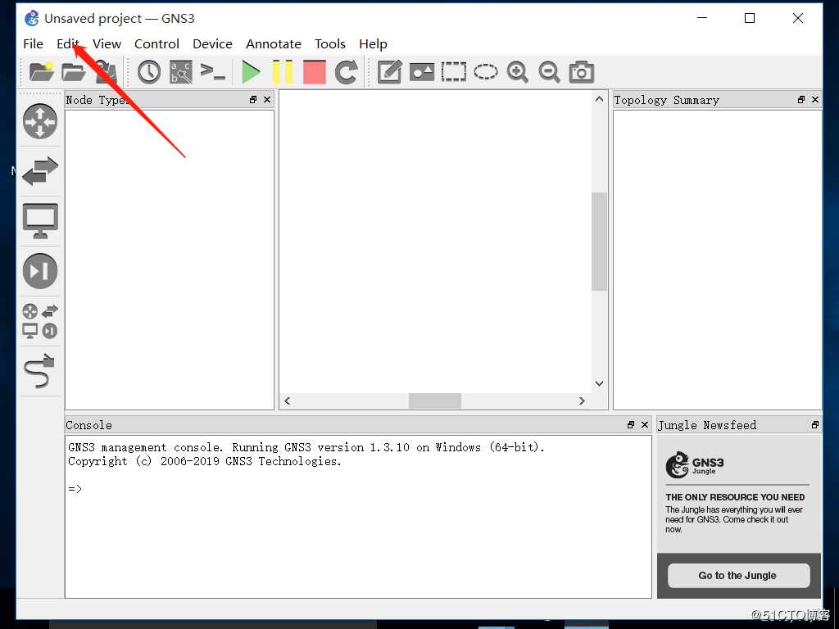Toggle show interface labels icon
The height and width of the screenshot is (629, 839).
pos(181,72)
